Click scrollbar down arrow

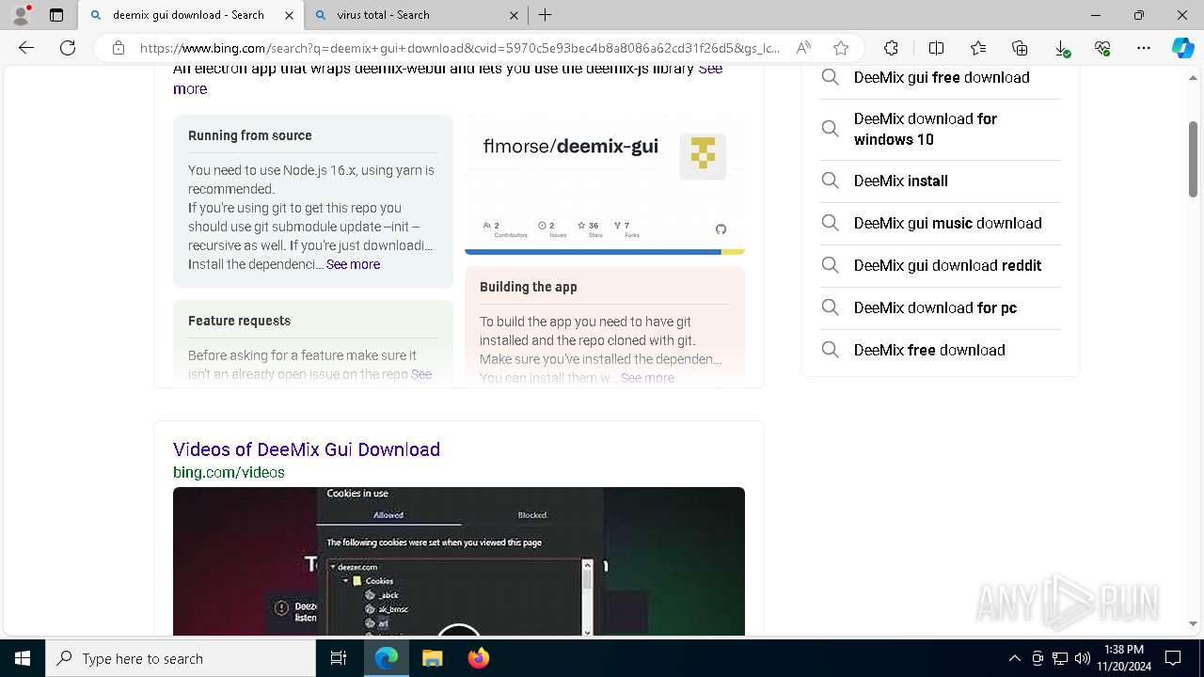[1193, 623]
